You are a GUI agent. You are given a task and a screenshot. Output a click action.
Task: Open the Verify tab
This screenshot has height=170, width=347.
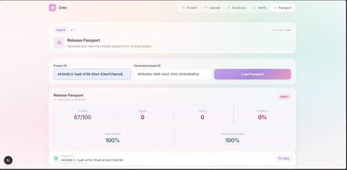pyautogui.click(x=260, y=8)
